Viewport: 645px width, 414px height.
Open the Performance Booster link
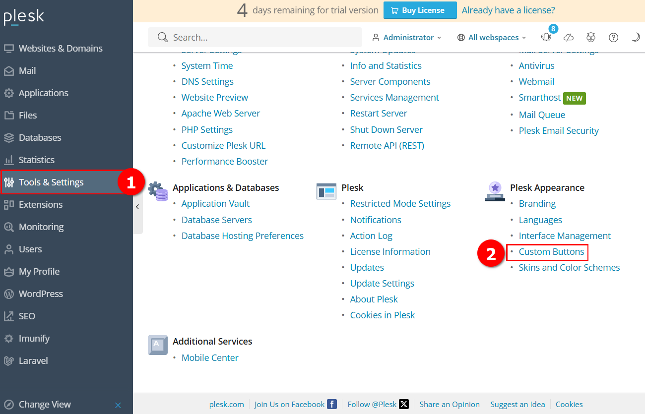(x=225, y=161)
